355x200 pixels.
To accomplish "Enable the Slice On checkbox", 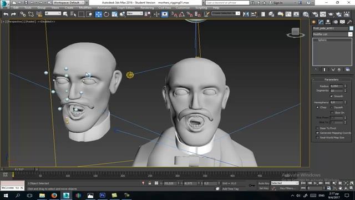I will pos(332,113).
